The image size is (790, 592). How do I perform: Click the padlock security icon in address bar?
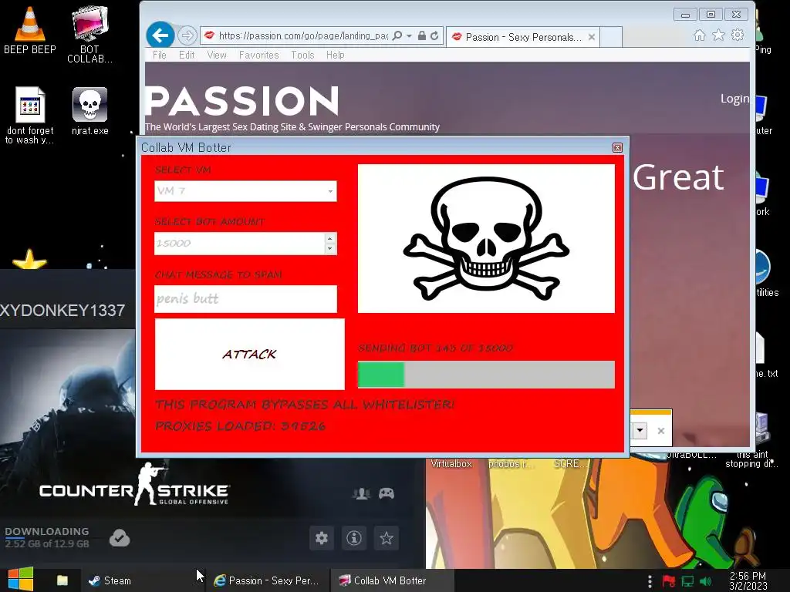click(x=422, y=35)
